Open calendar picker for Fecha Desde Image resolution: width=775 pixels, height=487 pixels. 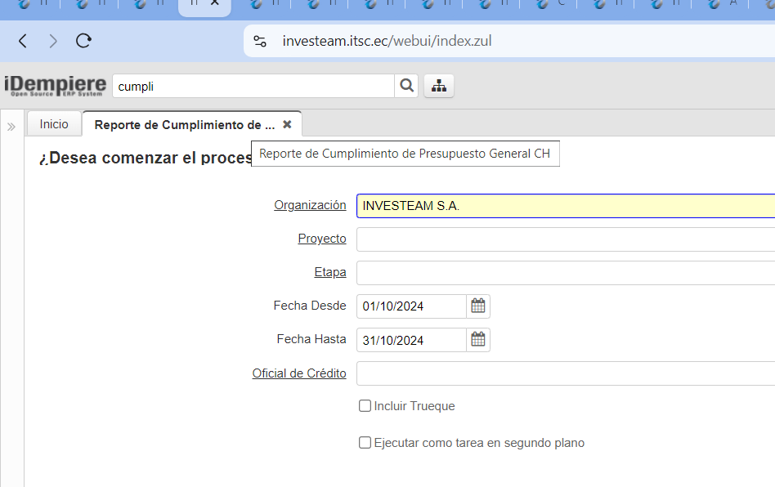pyautogui.click(x=478, y=306)
